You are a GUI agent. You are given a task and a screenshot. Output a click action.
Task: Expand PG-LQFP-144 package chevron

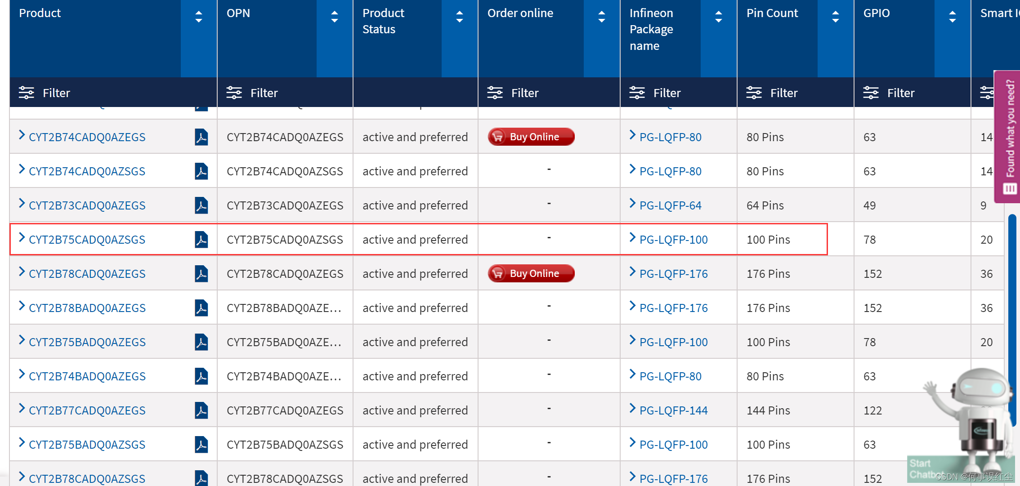(x=632, y=409)
